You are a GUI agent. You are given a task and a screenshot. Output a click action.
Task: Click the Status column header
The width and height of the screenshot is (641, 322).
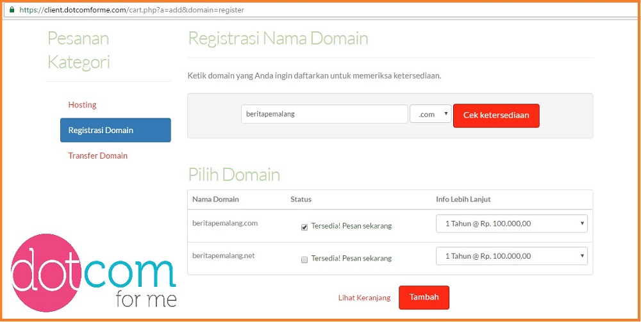click(301, 199)
